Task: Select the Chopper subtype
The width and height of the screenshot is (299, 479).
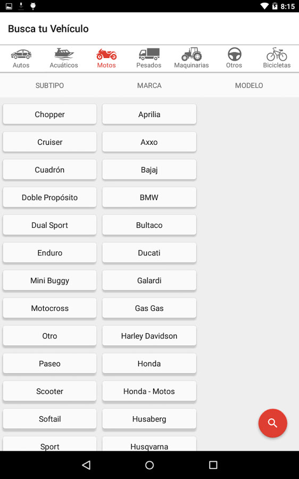Action: coord(50,114)
